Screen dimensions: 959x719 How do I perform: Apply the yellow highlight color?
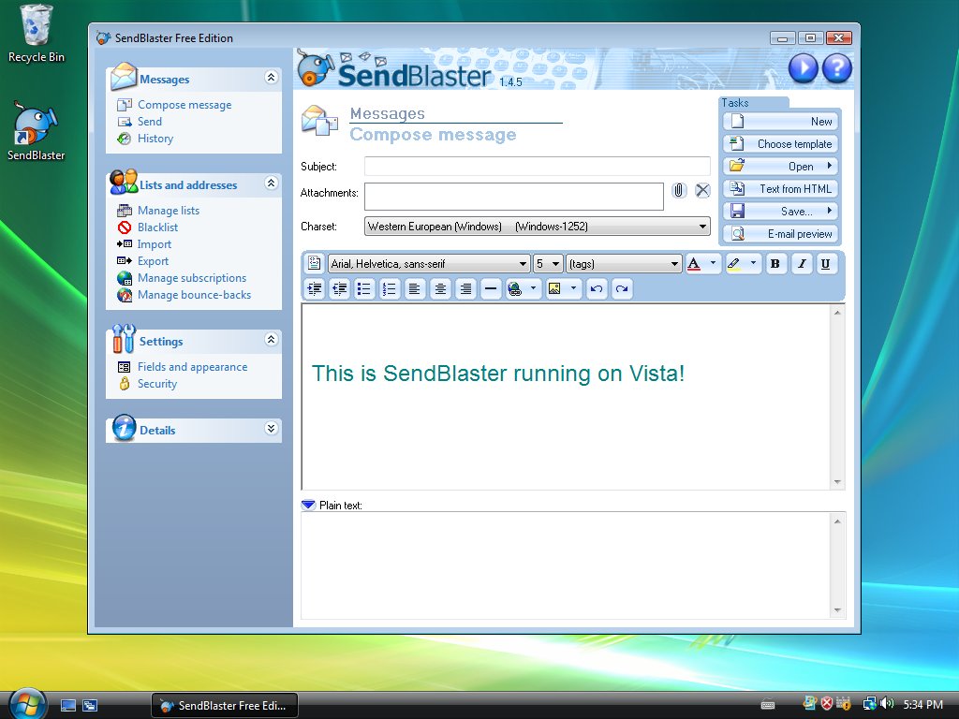pos(734,263)
